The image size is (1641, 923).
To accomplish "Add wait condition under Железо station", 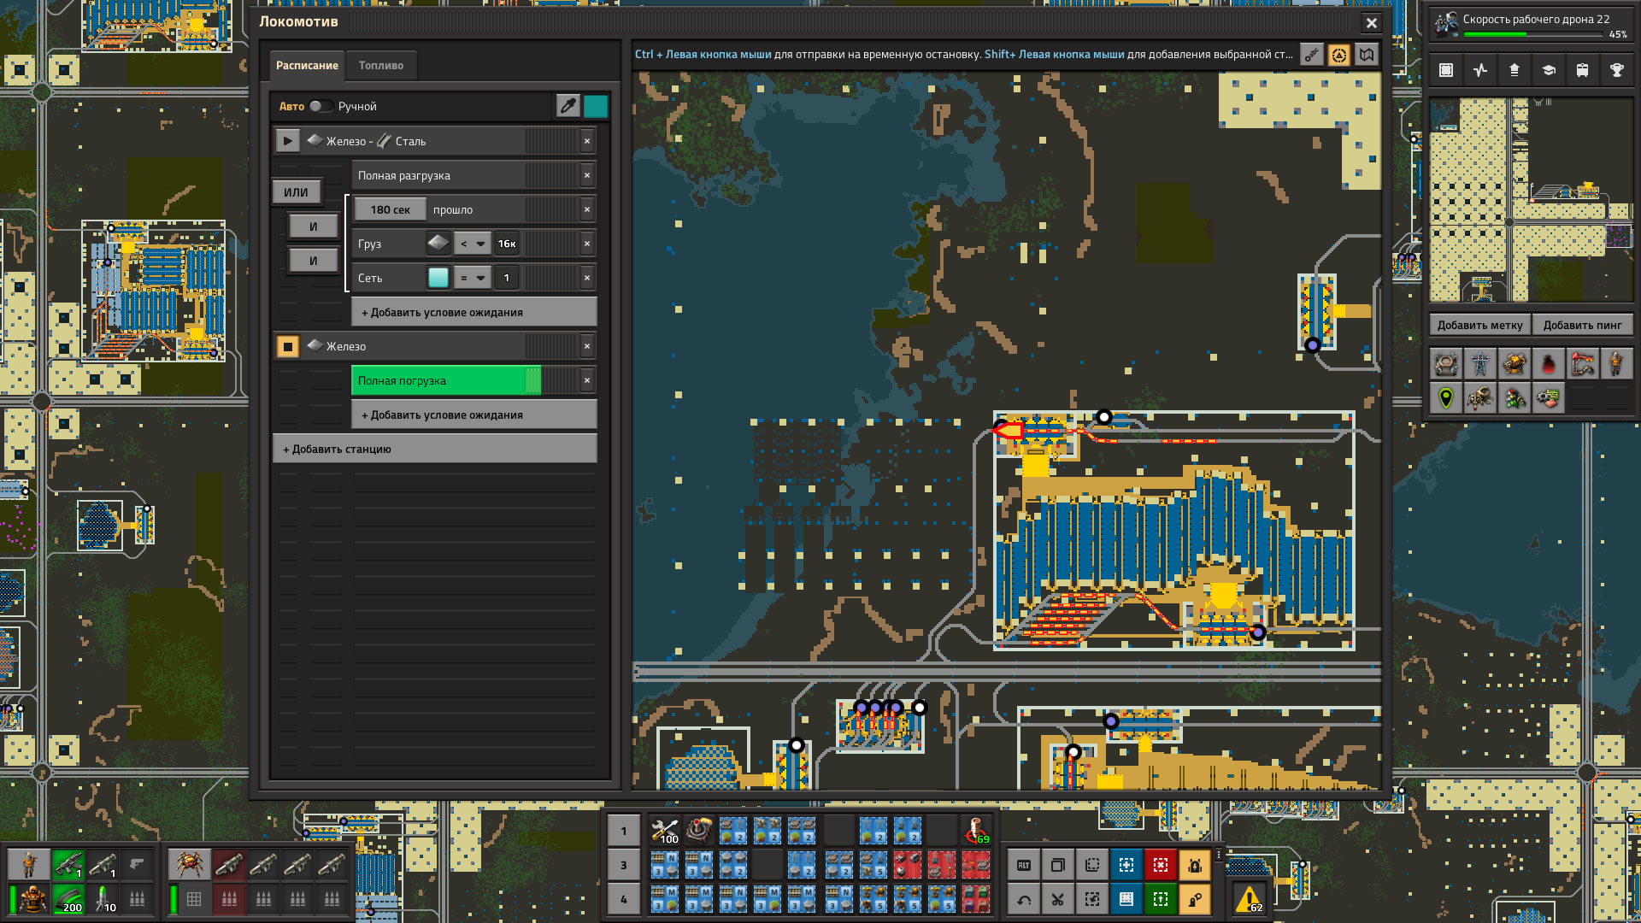I will 474,414.
